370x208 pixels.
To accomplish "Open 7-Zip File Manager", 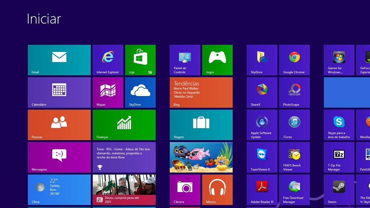I will tap(339, 157).
